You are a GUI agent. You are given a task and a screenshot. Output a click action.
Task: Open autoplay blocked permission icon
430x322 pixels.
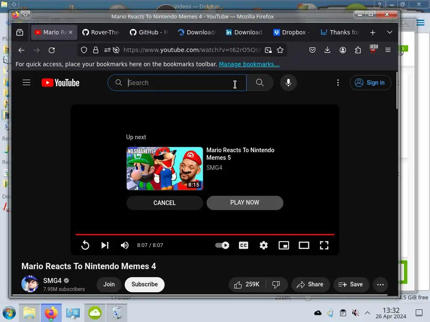point(116,50)
